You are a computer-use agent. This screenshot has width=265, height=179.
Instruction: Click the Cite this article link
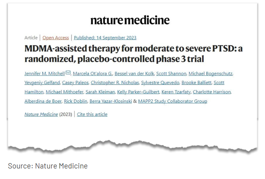[92, 114]
